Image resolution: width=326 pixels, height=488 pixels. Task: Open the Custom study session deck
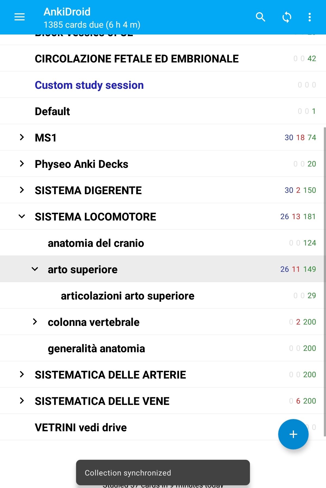pyautogui.click(x=89, y=85)
